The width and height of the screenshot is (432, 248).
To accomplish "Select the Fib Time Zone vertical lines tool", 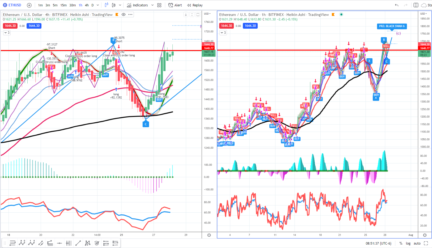I will point(69,243).
